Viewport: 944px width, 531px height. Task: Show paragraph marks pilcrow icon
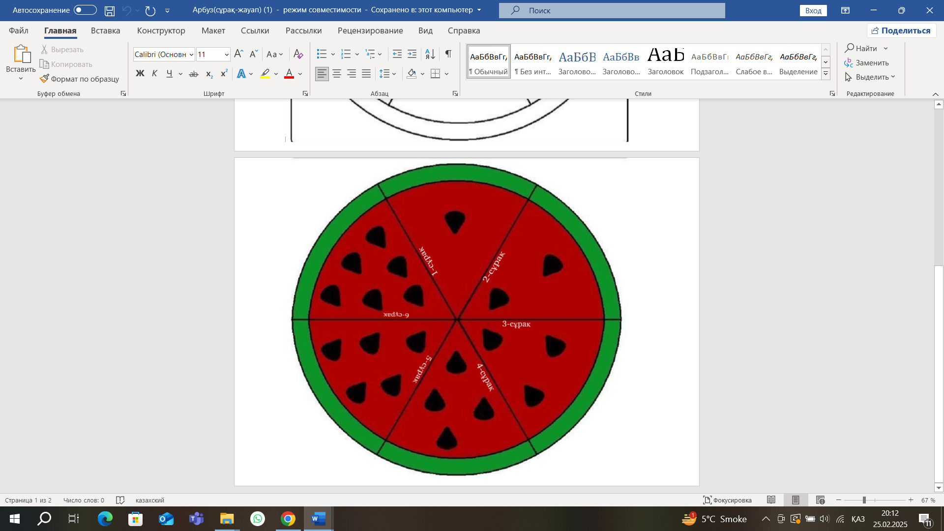pyautogui.click(x=448, y=54)
